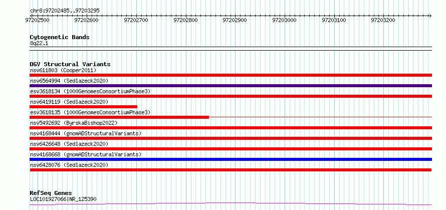Click the DGV Structural Variants track heading

click(x=70, y=64)
